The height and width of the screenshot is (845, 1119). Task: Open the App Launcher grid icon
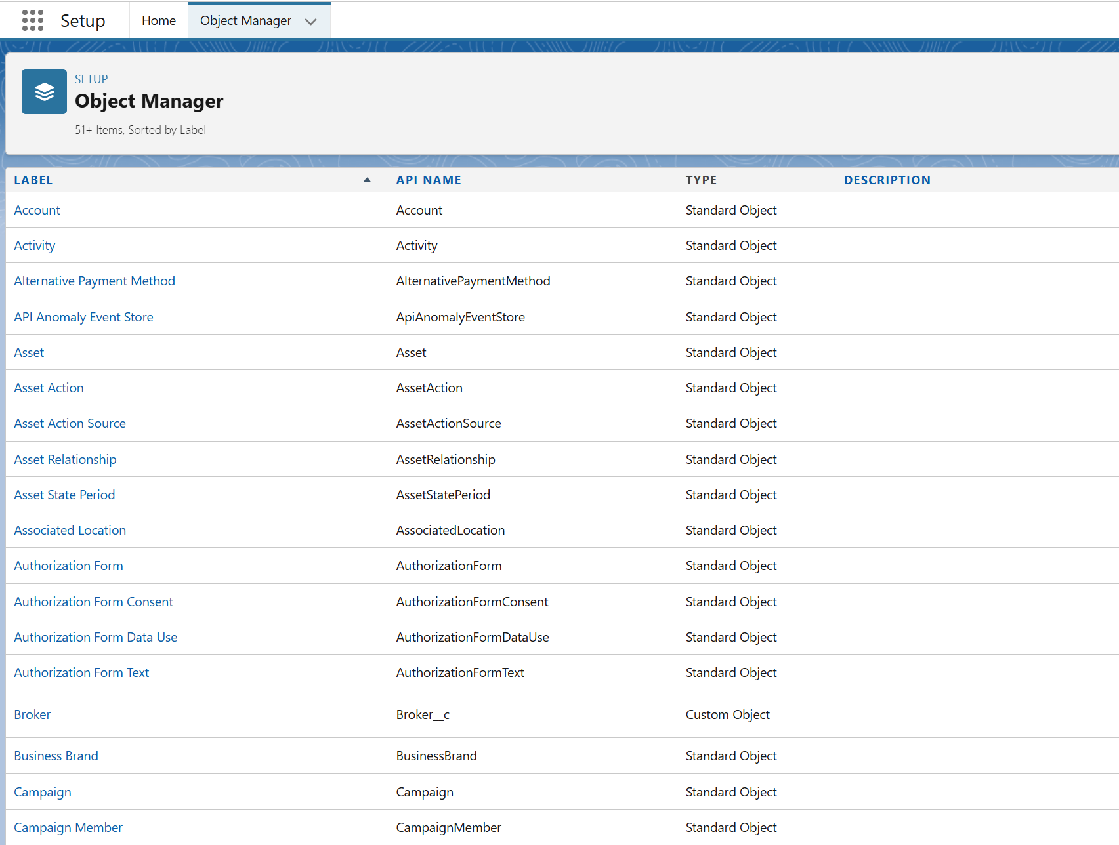coord(33,20)
